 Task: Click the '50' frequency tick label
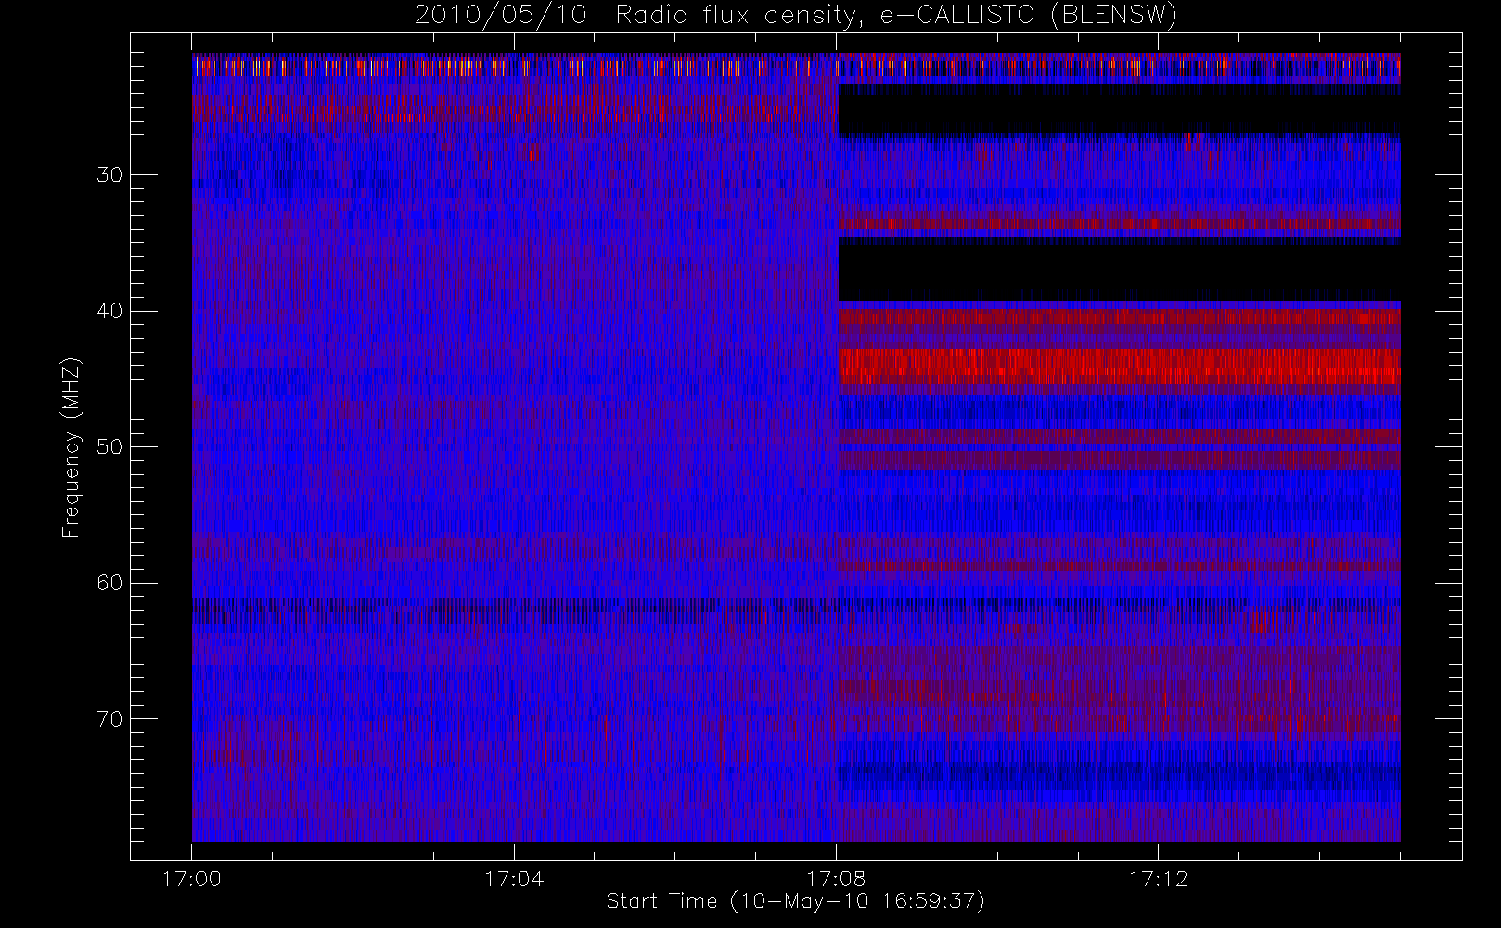109,447
